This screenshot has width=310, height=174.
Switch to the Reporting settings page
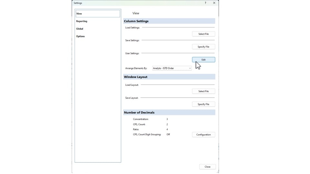[x=82, y=21]
